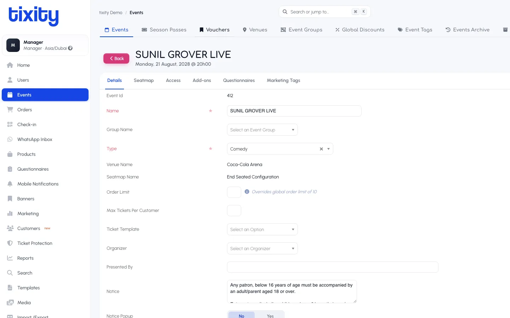Open Banners section

click(45, 199)
